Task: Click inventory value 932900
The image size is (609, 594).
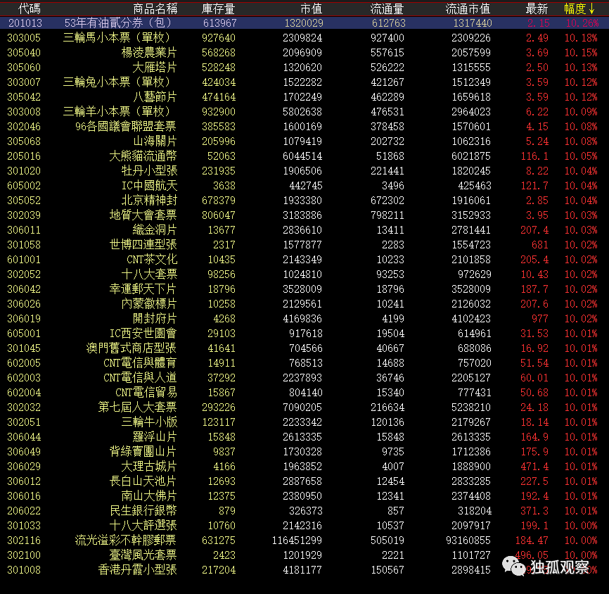Action: coord(218,112)
